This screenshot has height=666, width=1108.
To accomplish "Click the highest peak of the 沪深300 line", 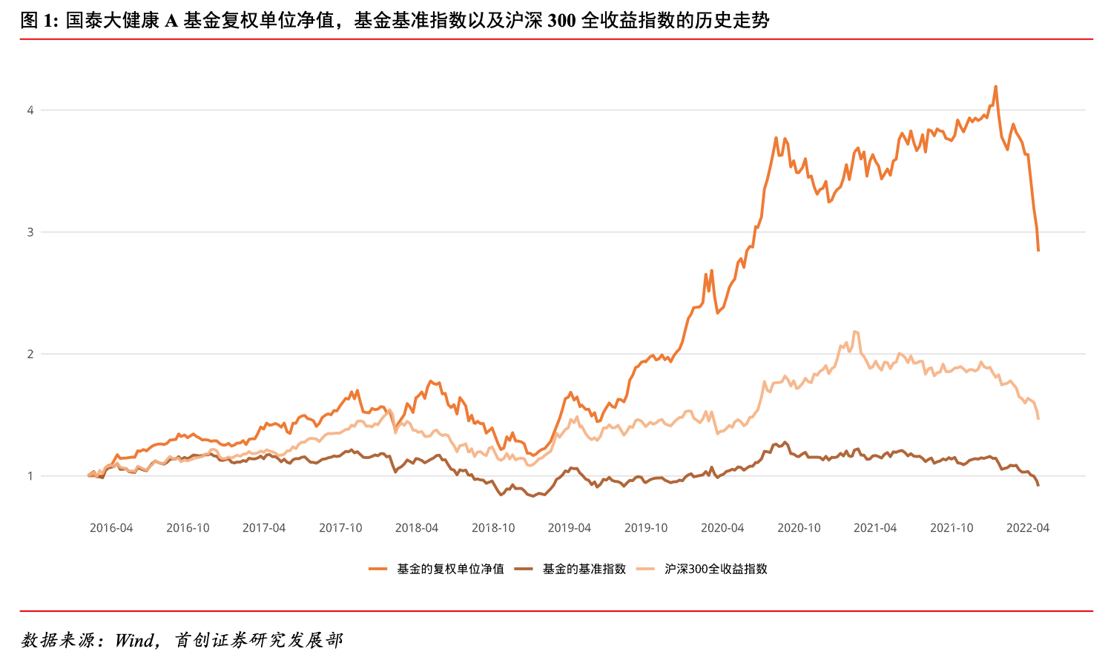I will point(854,332).
